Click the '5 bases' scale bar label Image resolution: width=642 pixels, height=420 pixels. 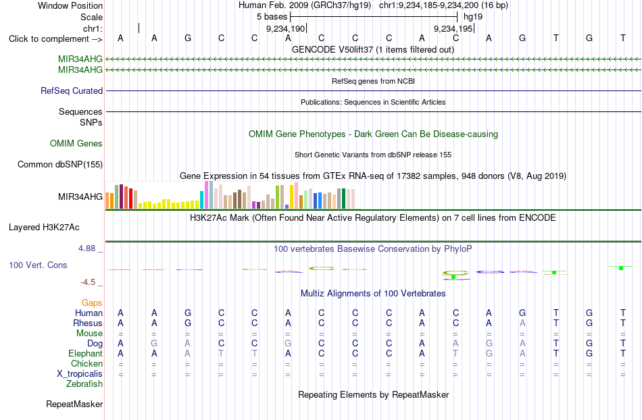click(272, 17)
